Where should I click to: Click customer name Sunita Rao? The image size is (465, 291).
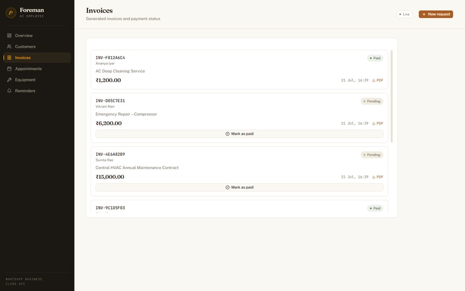[x=104, y=160]
